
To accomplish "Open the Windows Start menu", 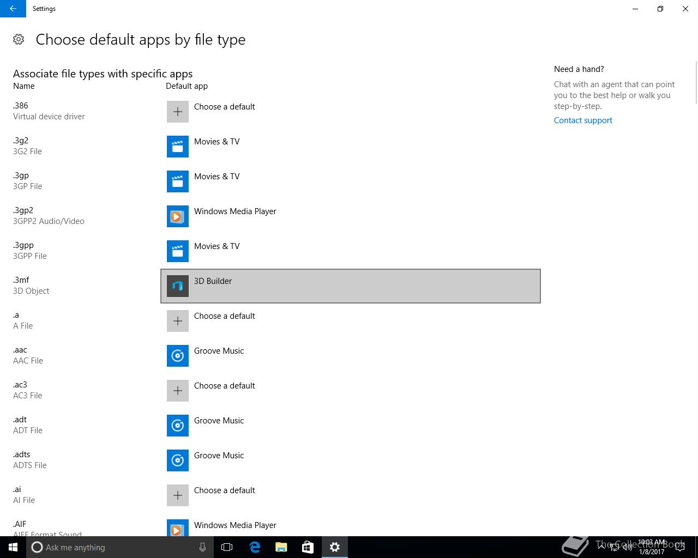I will 13,547.
